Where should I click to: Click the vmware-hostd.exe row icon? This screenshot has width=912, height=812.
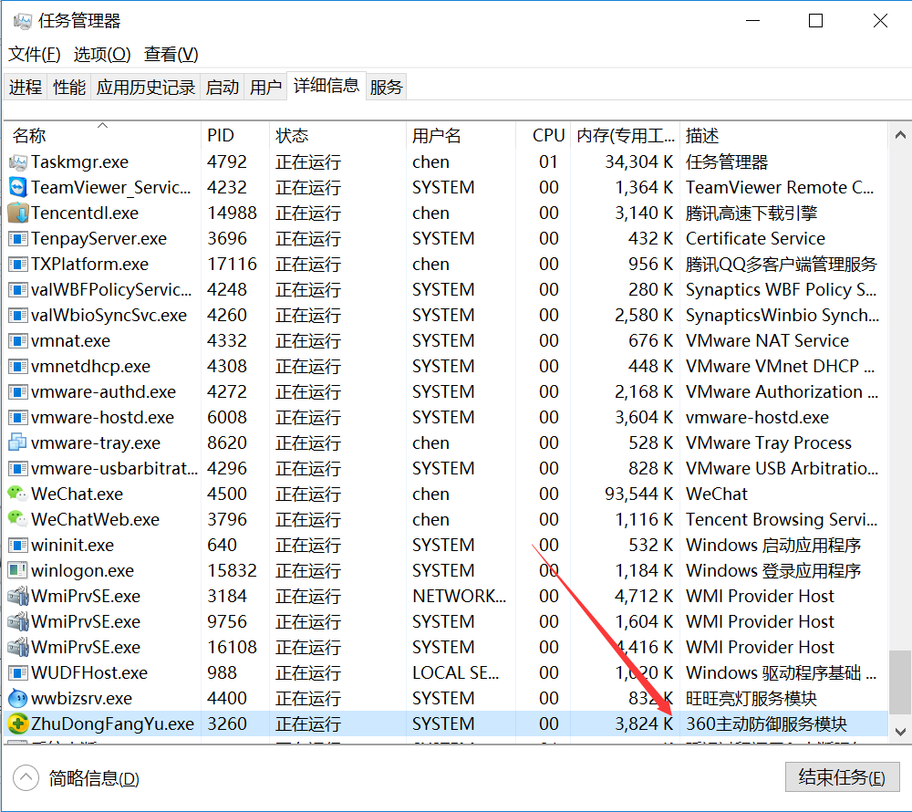click(18, 418)
